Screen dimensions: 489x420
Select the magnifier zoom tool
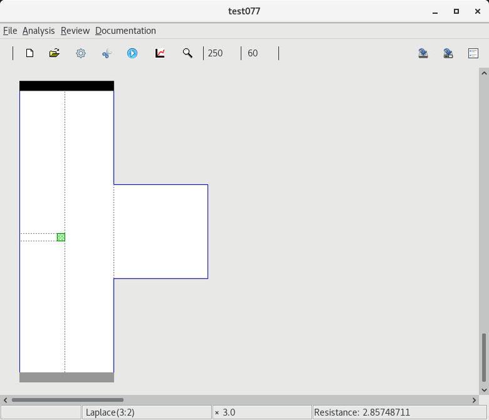tap(187, 53)
